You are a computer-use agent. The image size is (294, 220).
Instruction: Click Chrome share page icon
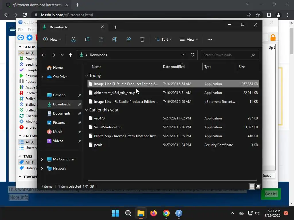click(x=249, y=15)
